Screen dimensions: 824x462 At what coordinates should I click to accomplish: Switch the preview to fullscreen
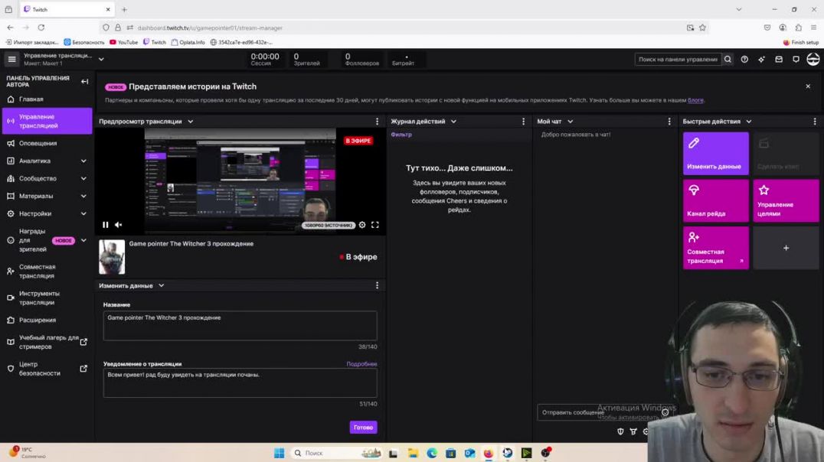pos(375,225)
